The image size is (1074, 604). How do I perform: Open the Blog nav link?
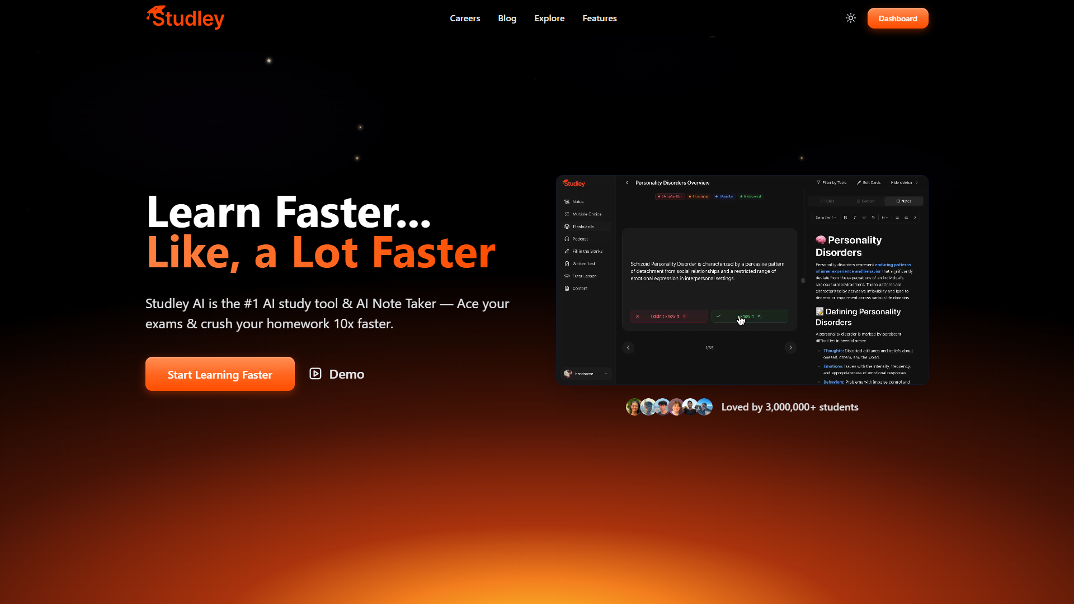tap(507, 18)
